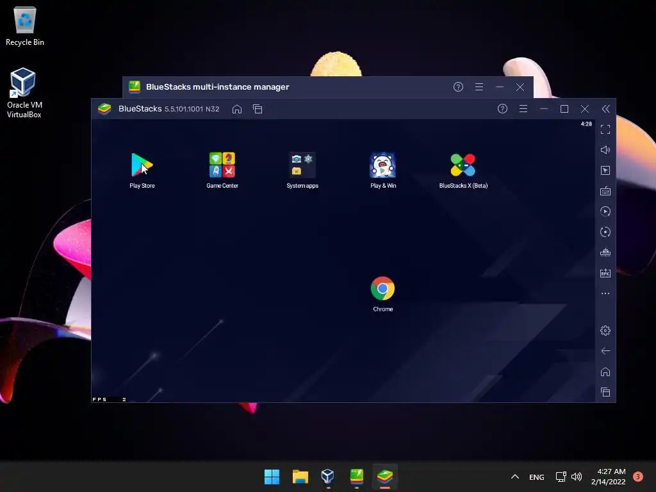Click the volume icon in sidebar
The height and width of the screenshot is (492, 656).
tap(605, 150)
